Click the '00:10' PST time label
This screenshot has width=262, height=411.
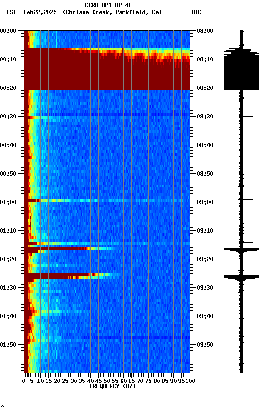(x=8, y=59)
